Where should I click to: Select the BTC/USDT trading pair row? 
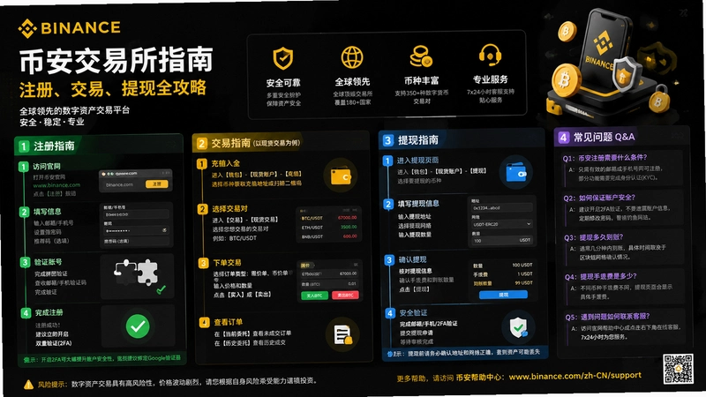tap(329, 218)
